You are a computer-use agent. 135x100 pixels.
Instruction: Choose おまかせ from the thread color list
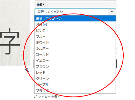(x=75, y=24)
